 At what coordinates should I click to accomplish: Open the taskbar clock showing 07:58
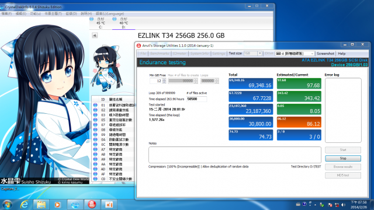point(358,205)
